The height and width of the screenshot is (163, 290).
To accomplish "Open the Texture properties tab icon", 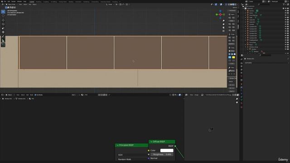I will 242,107.
